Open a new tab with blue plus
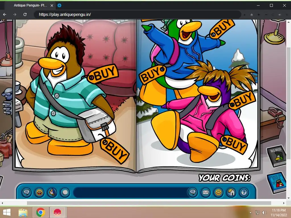The height and width of the screenshot is (218, 291). [59, 5]
